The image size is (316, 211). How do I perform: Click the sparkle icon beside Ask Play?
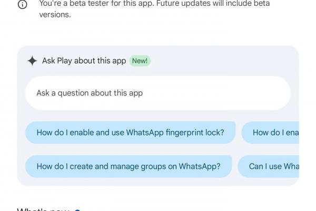coord(32,61)
